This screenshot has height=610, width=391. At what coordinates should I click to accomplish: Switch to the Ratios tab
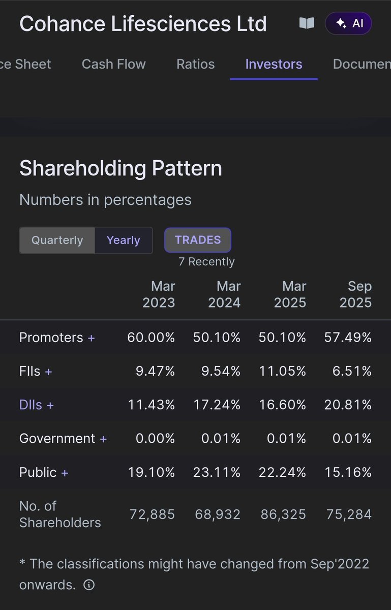click(x=196, y=64)
